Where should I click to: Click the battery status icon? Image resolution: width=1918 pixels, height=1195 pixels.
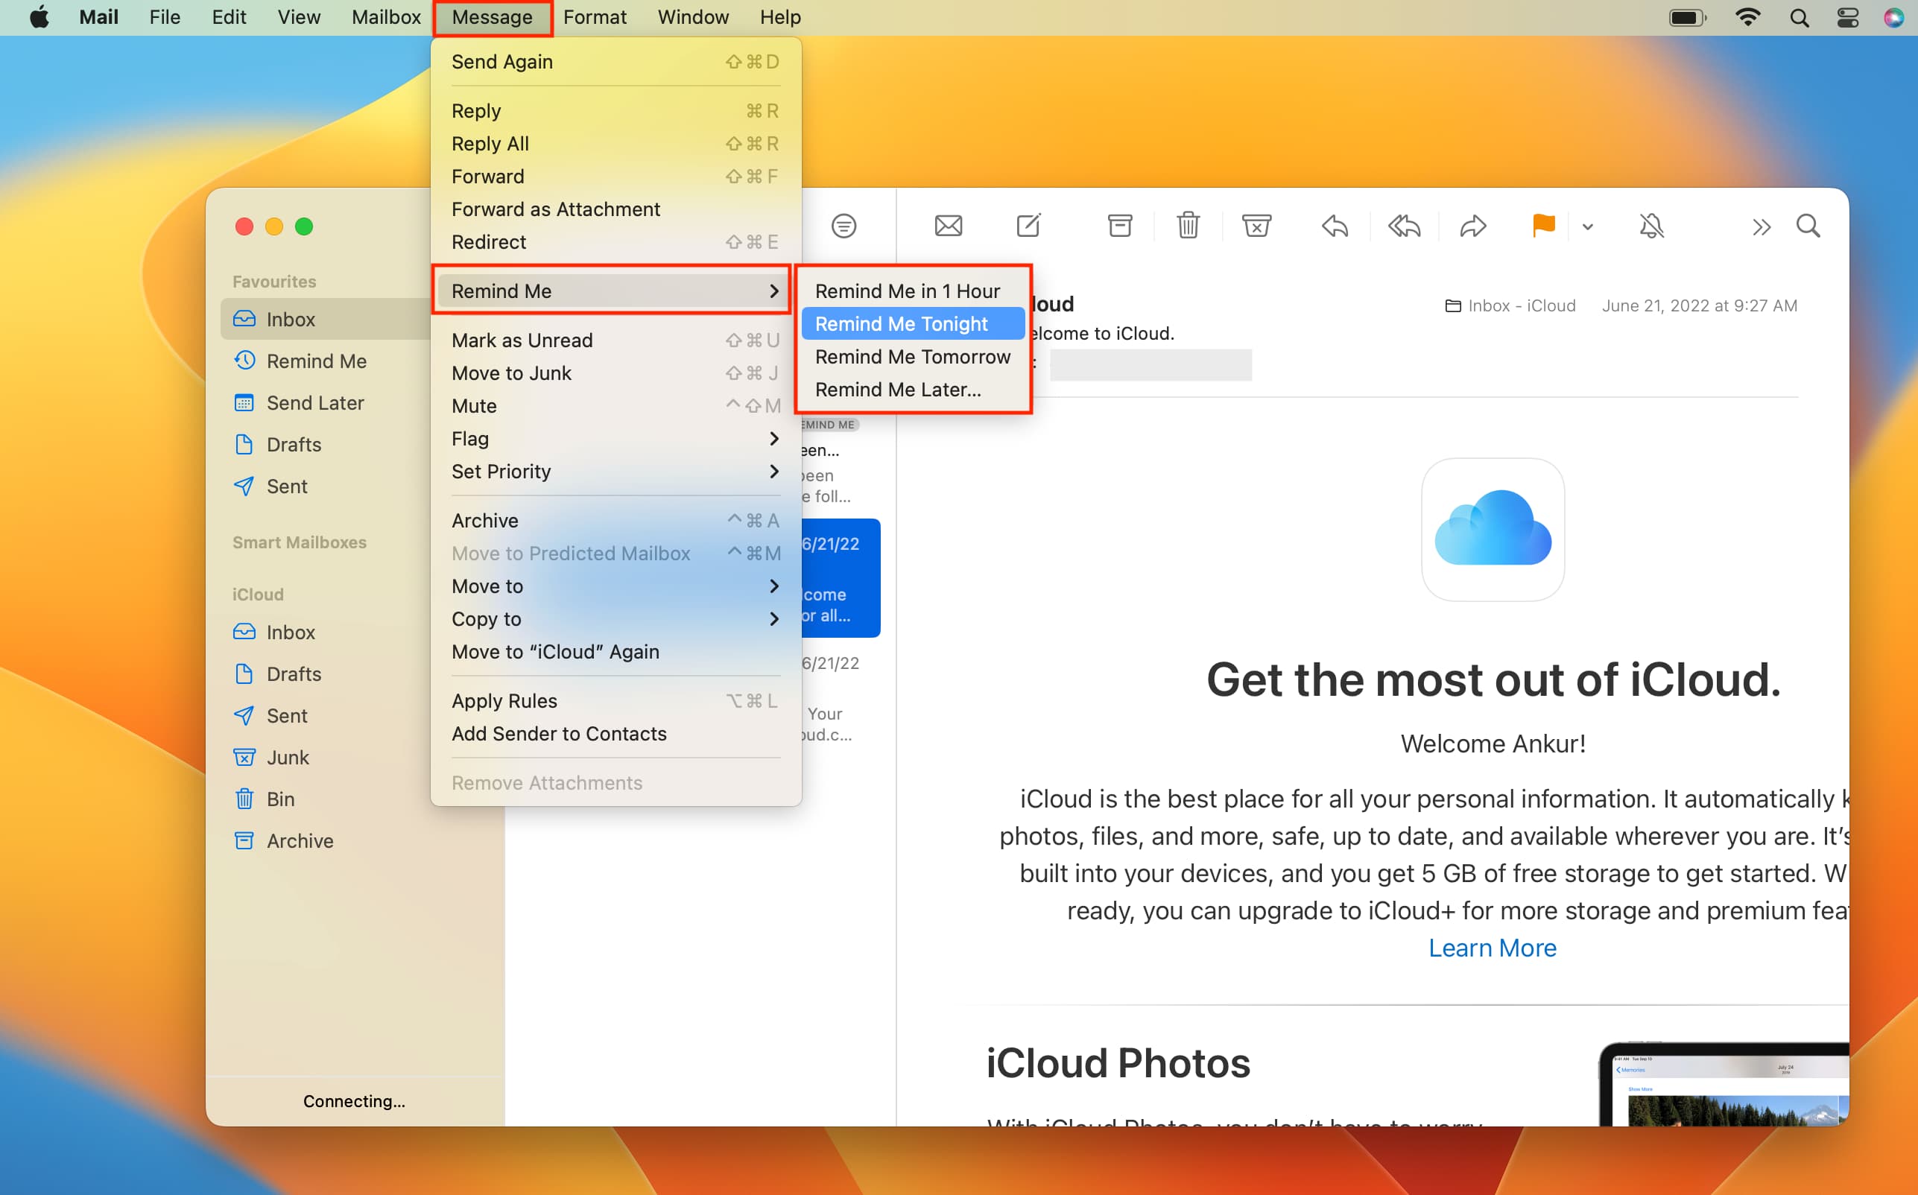1687,17
